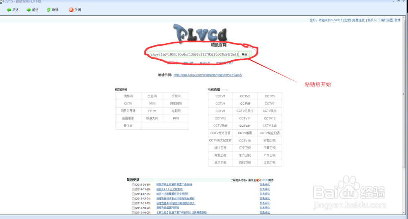Open the tudou.com example address link

208,75
